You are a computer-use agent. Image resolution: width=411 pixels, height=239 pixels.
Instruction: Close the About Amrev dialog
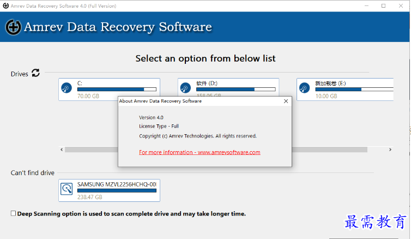coord(286,101)
